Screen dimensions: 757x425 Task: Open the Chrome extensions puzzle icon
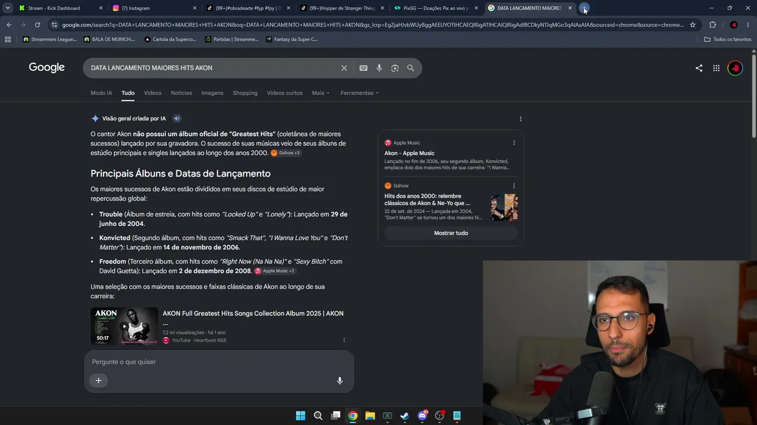(713, 25)
